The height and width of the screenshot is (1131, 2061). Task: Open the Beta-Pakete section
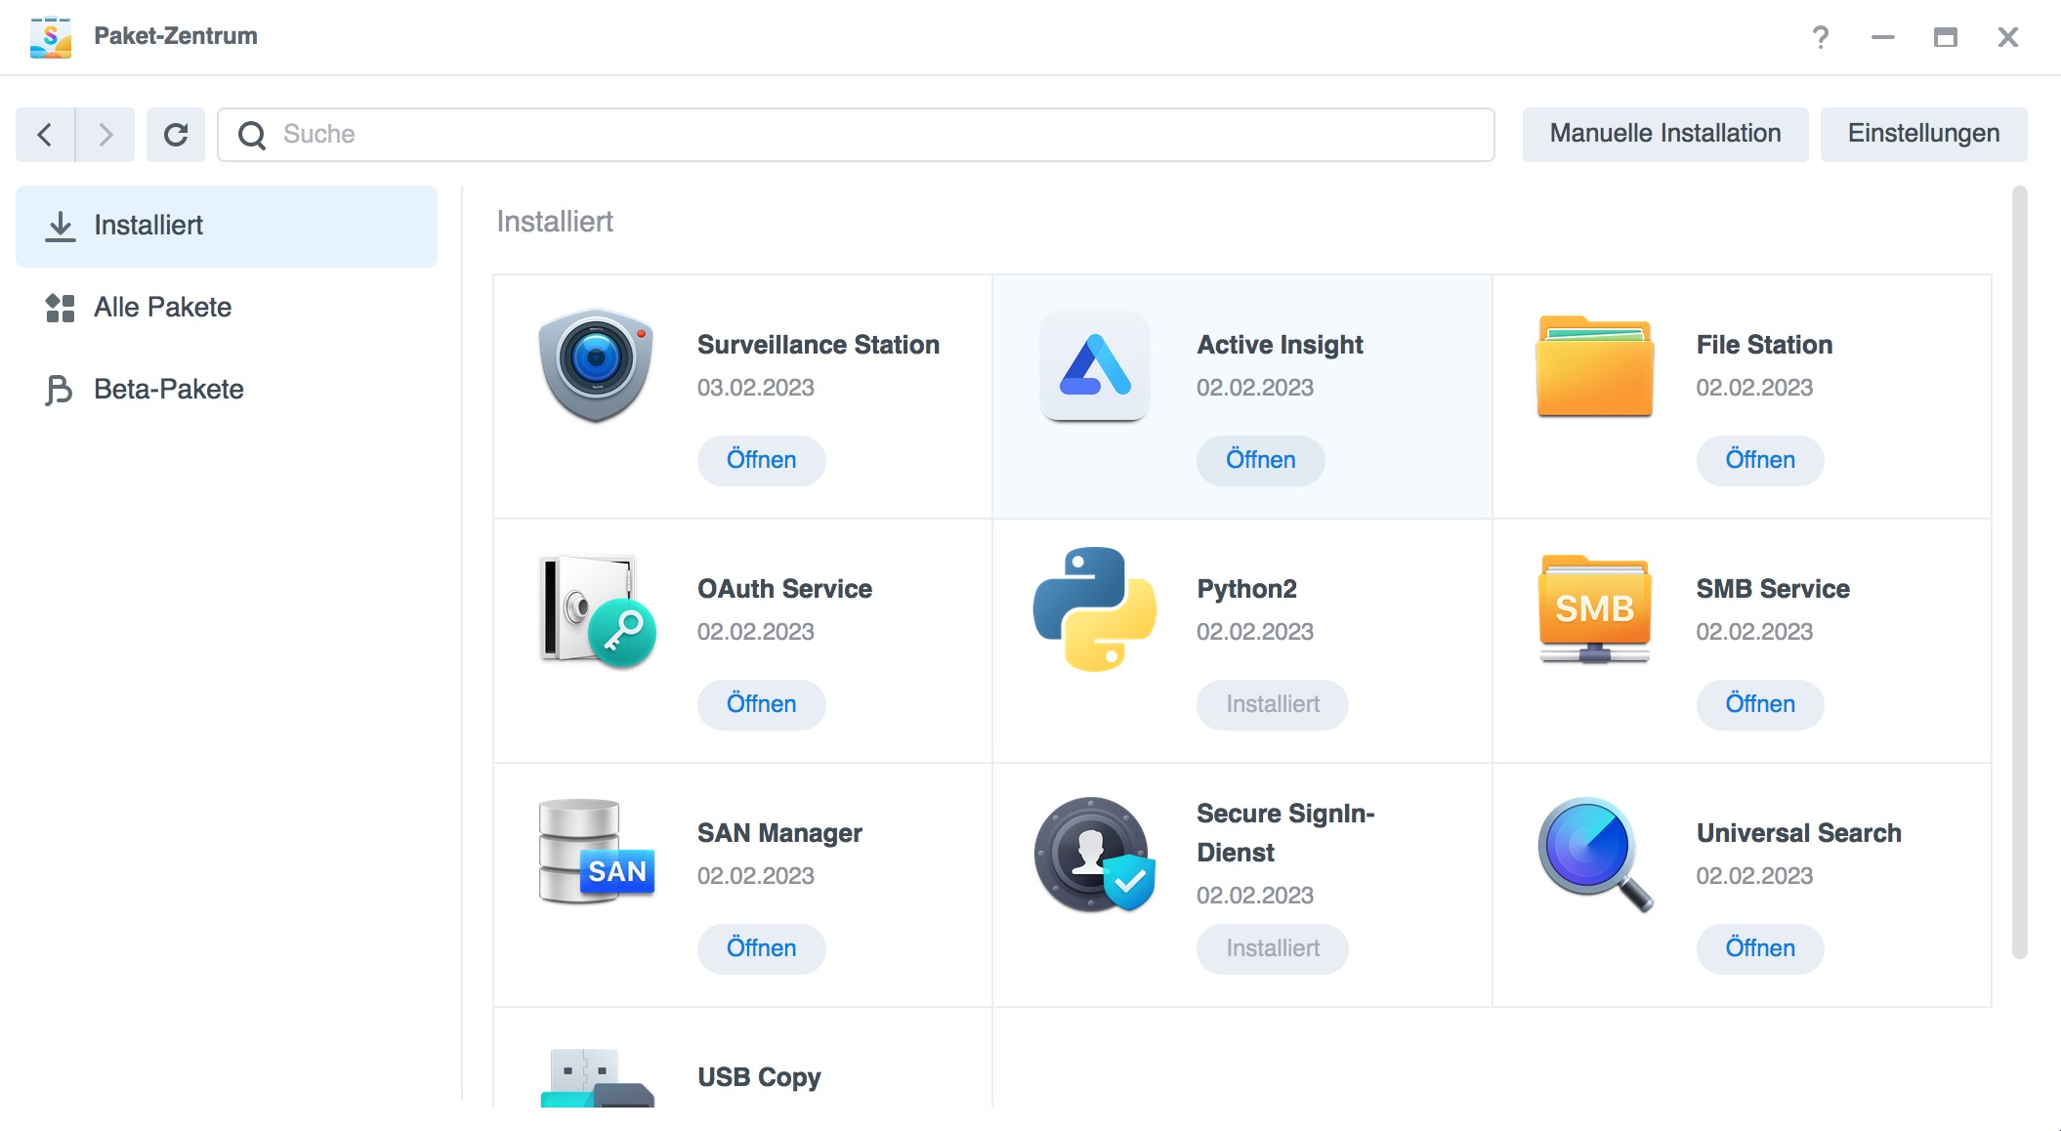click(168, 390)
